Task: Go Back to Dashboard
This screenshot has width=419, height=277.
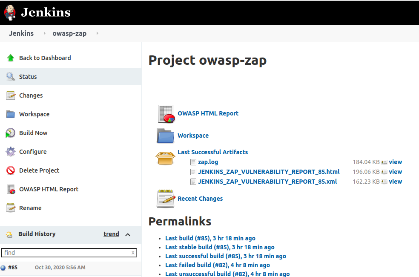Action: [45, 58]
